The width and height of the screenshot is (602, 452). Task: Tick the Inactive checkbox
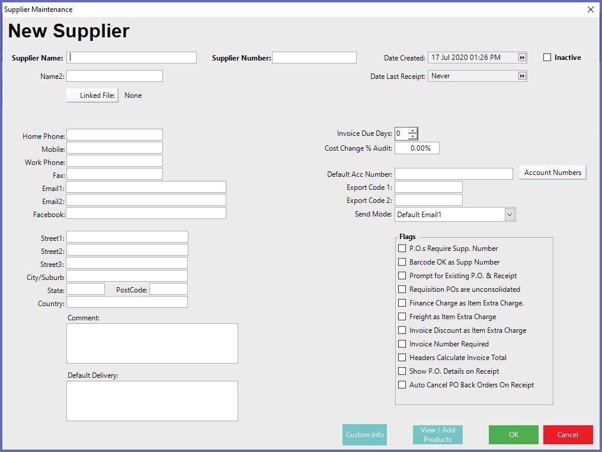(x=547, y=58)
